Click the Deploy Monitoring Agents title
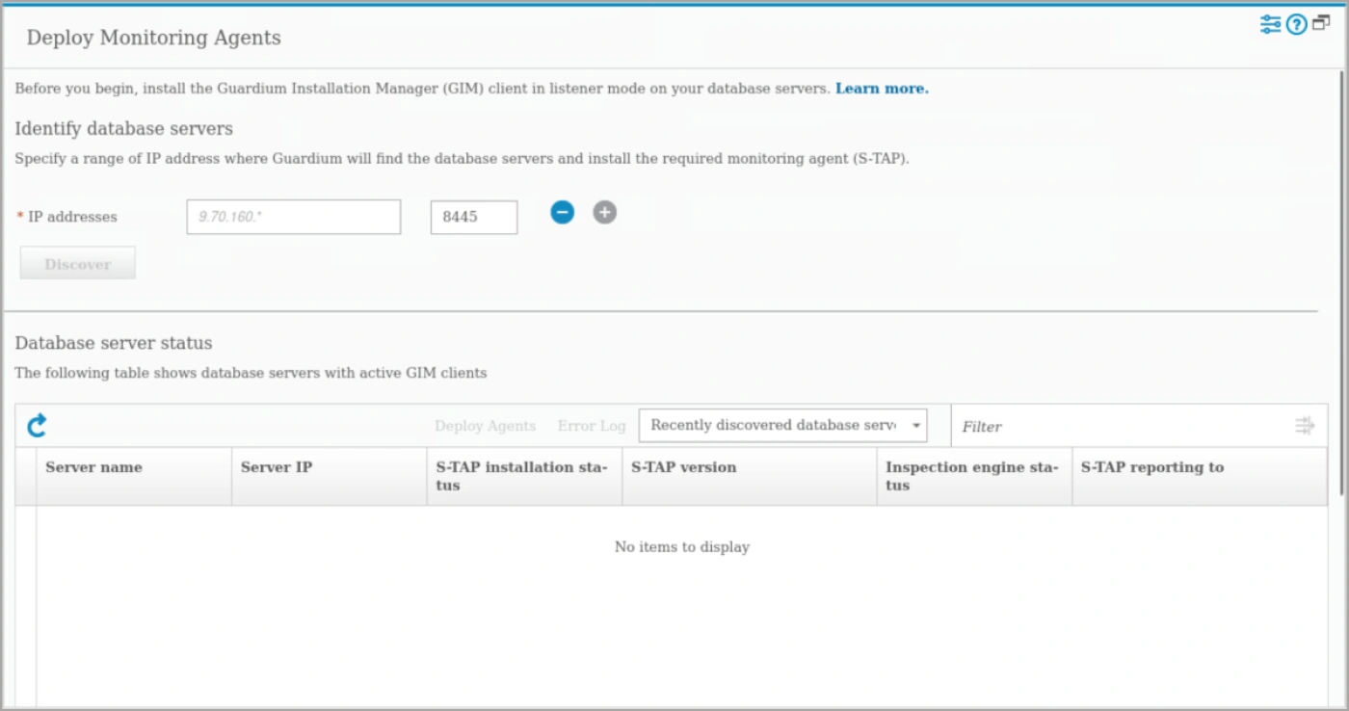 coord(154,39)
